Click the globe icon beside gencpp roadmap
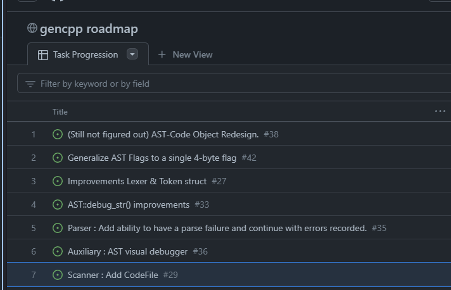451x290 pixels. click(32, 28)
